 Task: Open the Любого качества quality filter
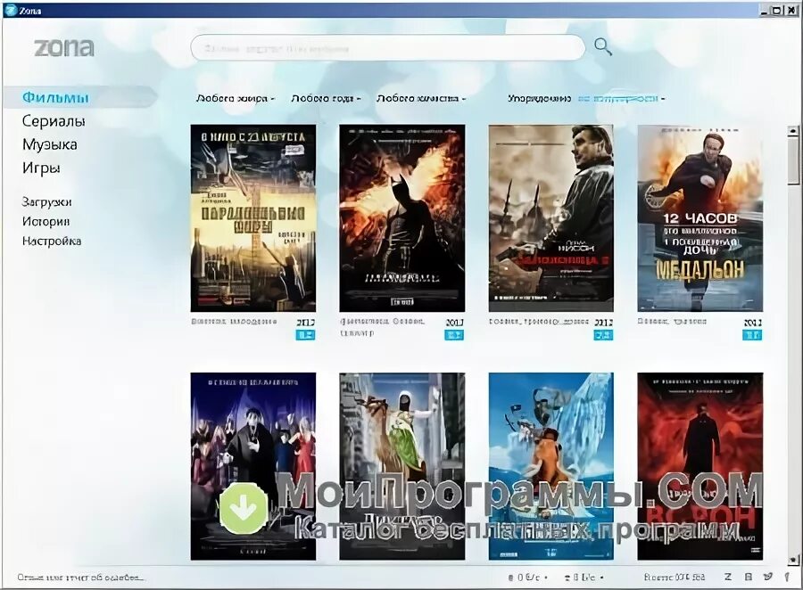(x=420, y=98)
